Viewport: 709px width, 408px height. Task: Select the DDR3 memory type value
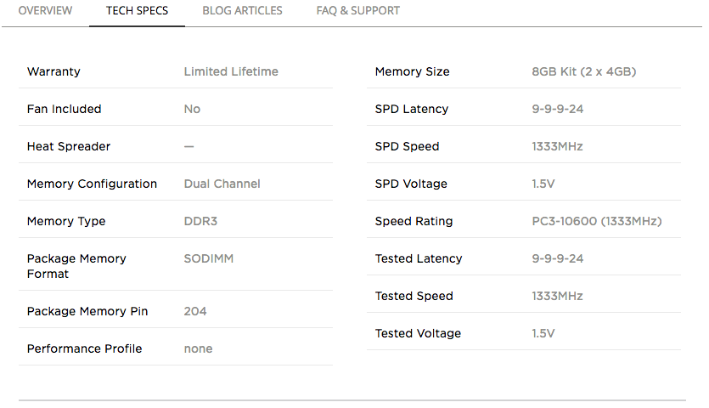click(201, 221)
